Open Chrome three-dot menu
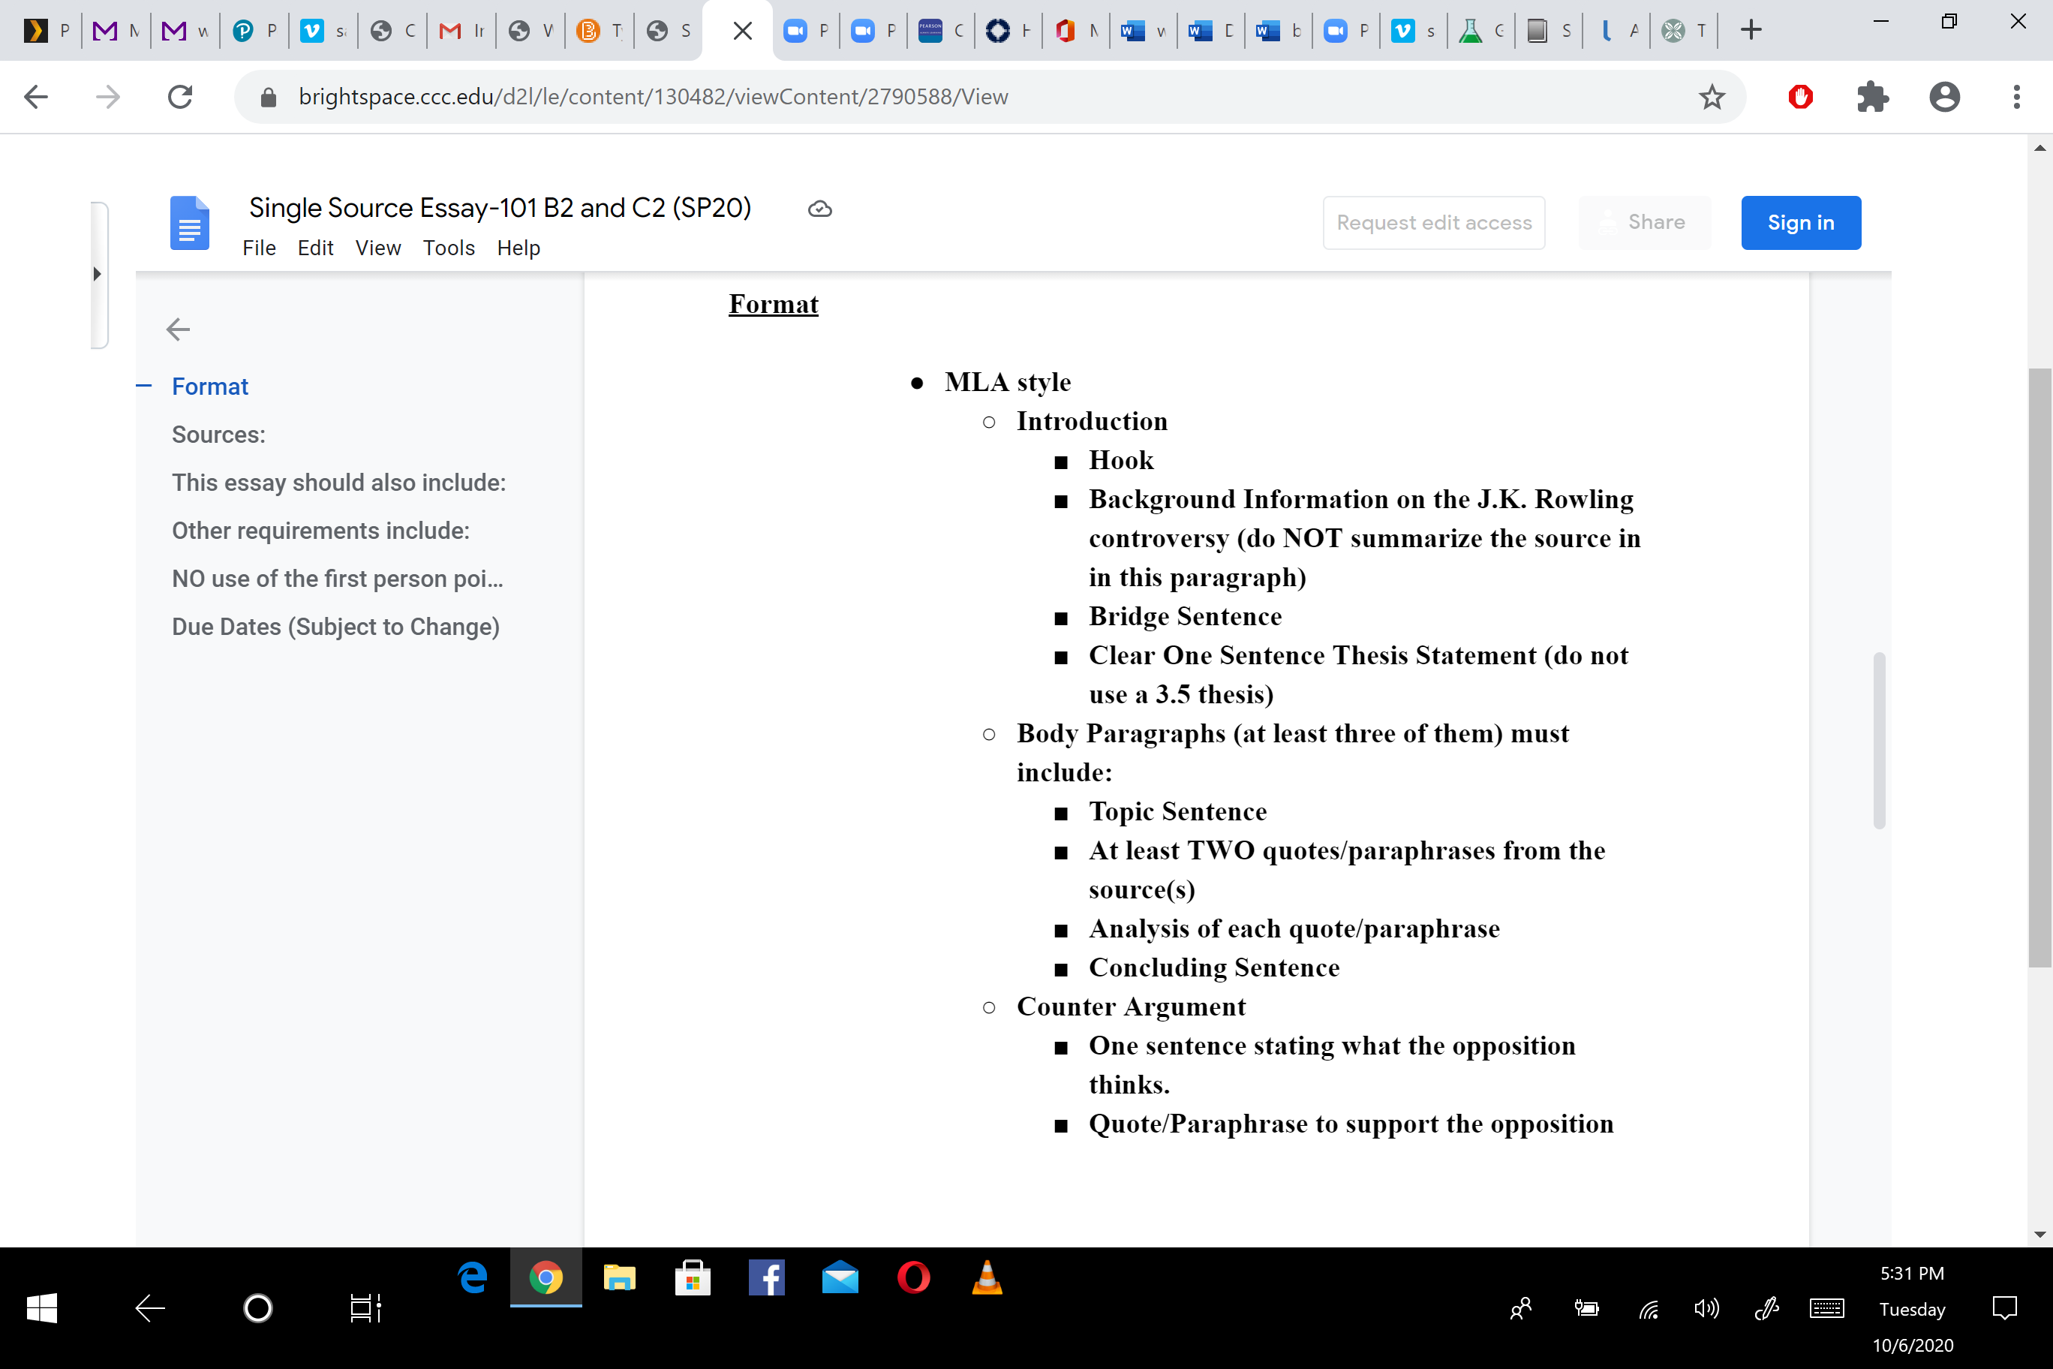The width and height of the screenshot is (2053, 1369). point(2016,97)
